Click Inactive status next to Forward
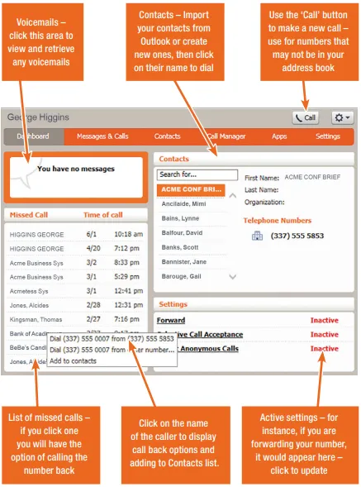This screenshot has width=361, height=487. click(x=325, y=320)
